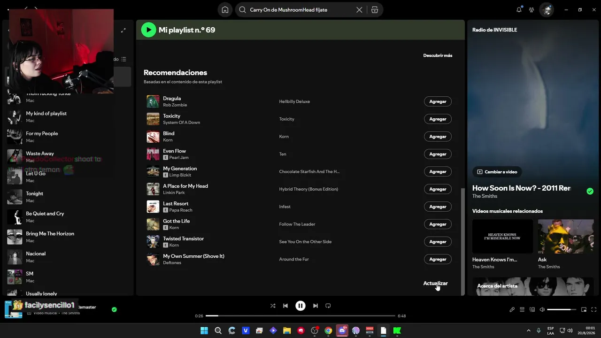
Task: Select the Be Quiet and Cry playlist
Action: pyautogui.click(x=68, y=217)
